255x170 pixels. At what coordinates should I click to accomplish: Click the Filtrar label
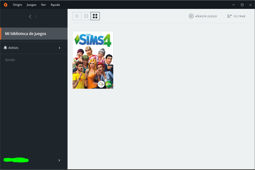click(240, 16)
